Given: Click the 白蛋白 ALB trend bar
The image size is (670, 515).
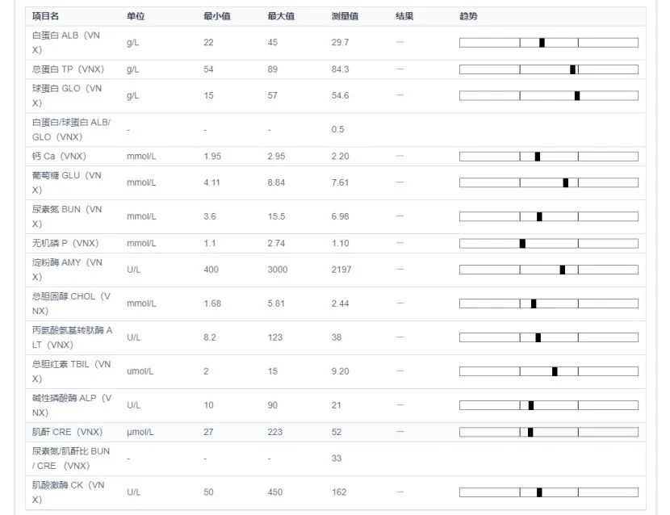Looking at the screenshot, I should 548,43.
